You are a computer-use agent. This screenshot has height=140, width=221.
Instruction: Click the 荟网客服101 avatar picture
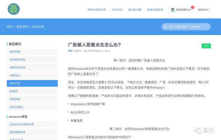(x=173, y=10)
